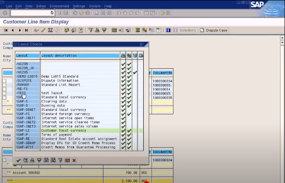The height and width of the screenshot is (183, 285).
Task: Cancel dialog with red X icon
Action: click(x=74, y=160)
